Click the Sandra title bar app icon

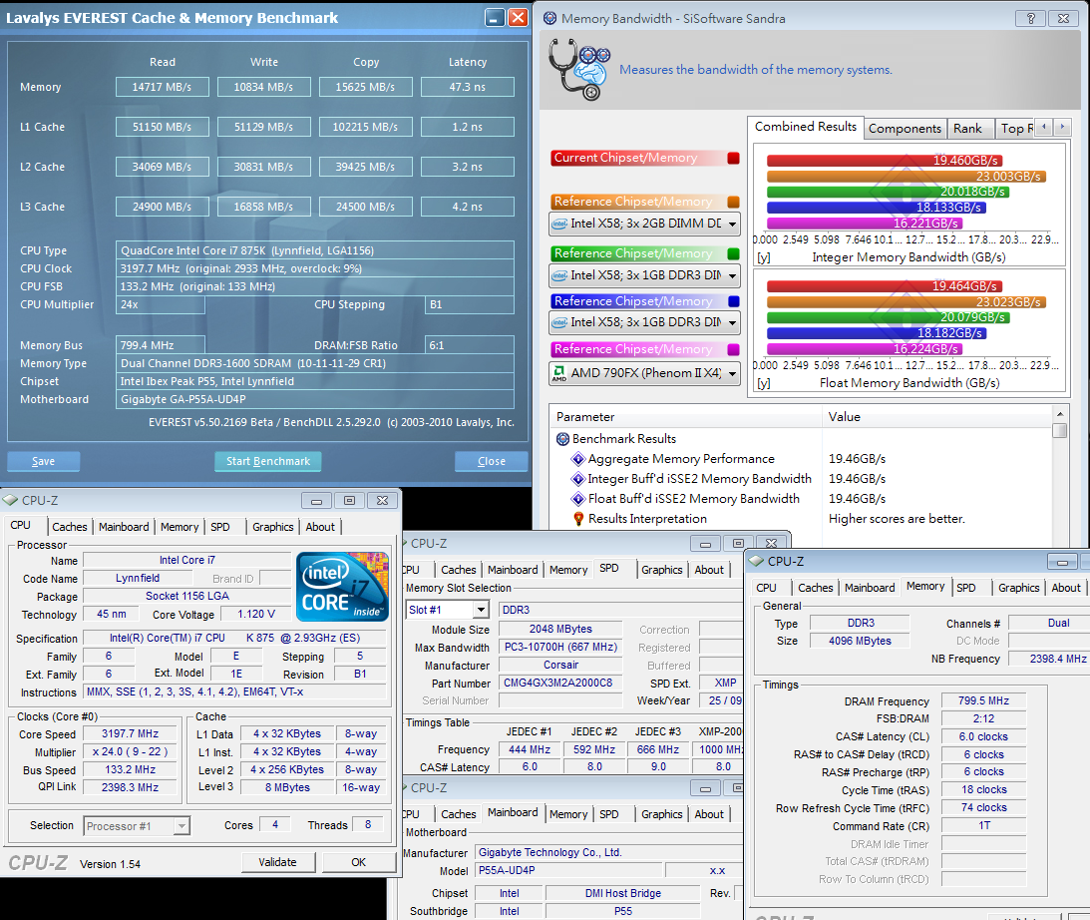[x=549, y=19]
